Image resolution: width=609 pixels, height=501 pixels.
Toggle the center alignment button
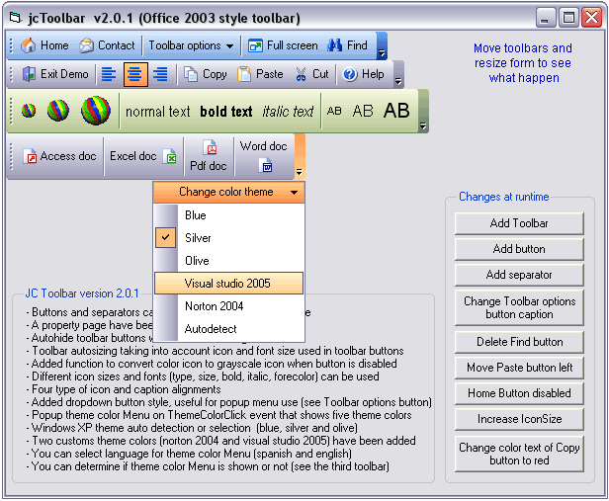click(134, 74)
